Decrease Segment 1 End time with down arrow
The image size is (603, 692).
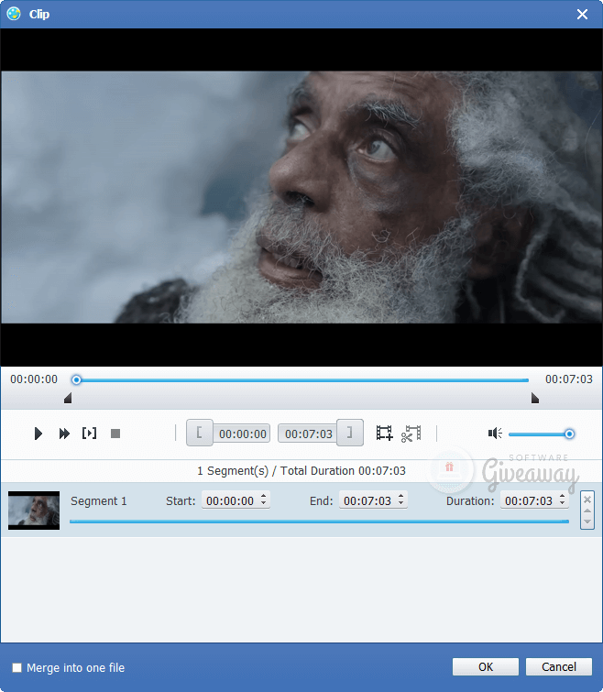coord(400,504)
